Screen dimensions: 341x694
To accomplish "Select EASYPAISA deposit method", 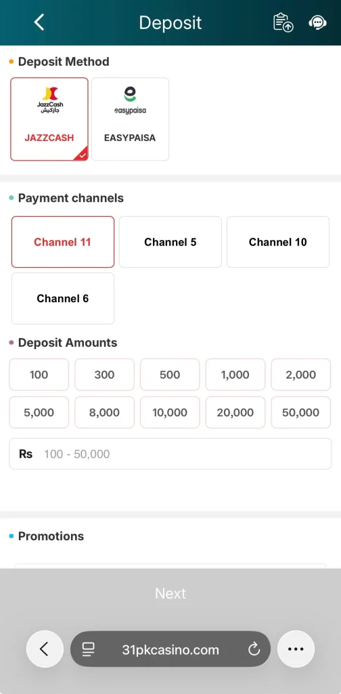I will point(130,119).
